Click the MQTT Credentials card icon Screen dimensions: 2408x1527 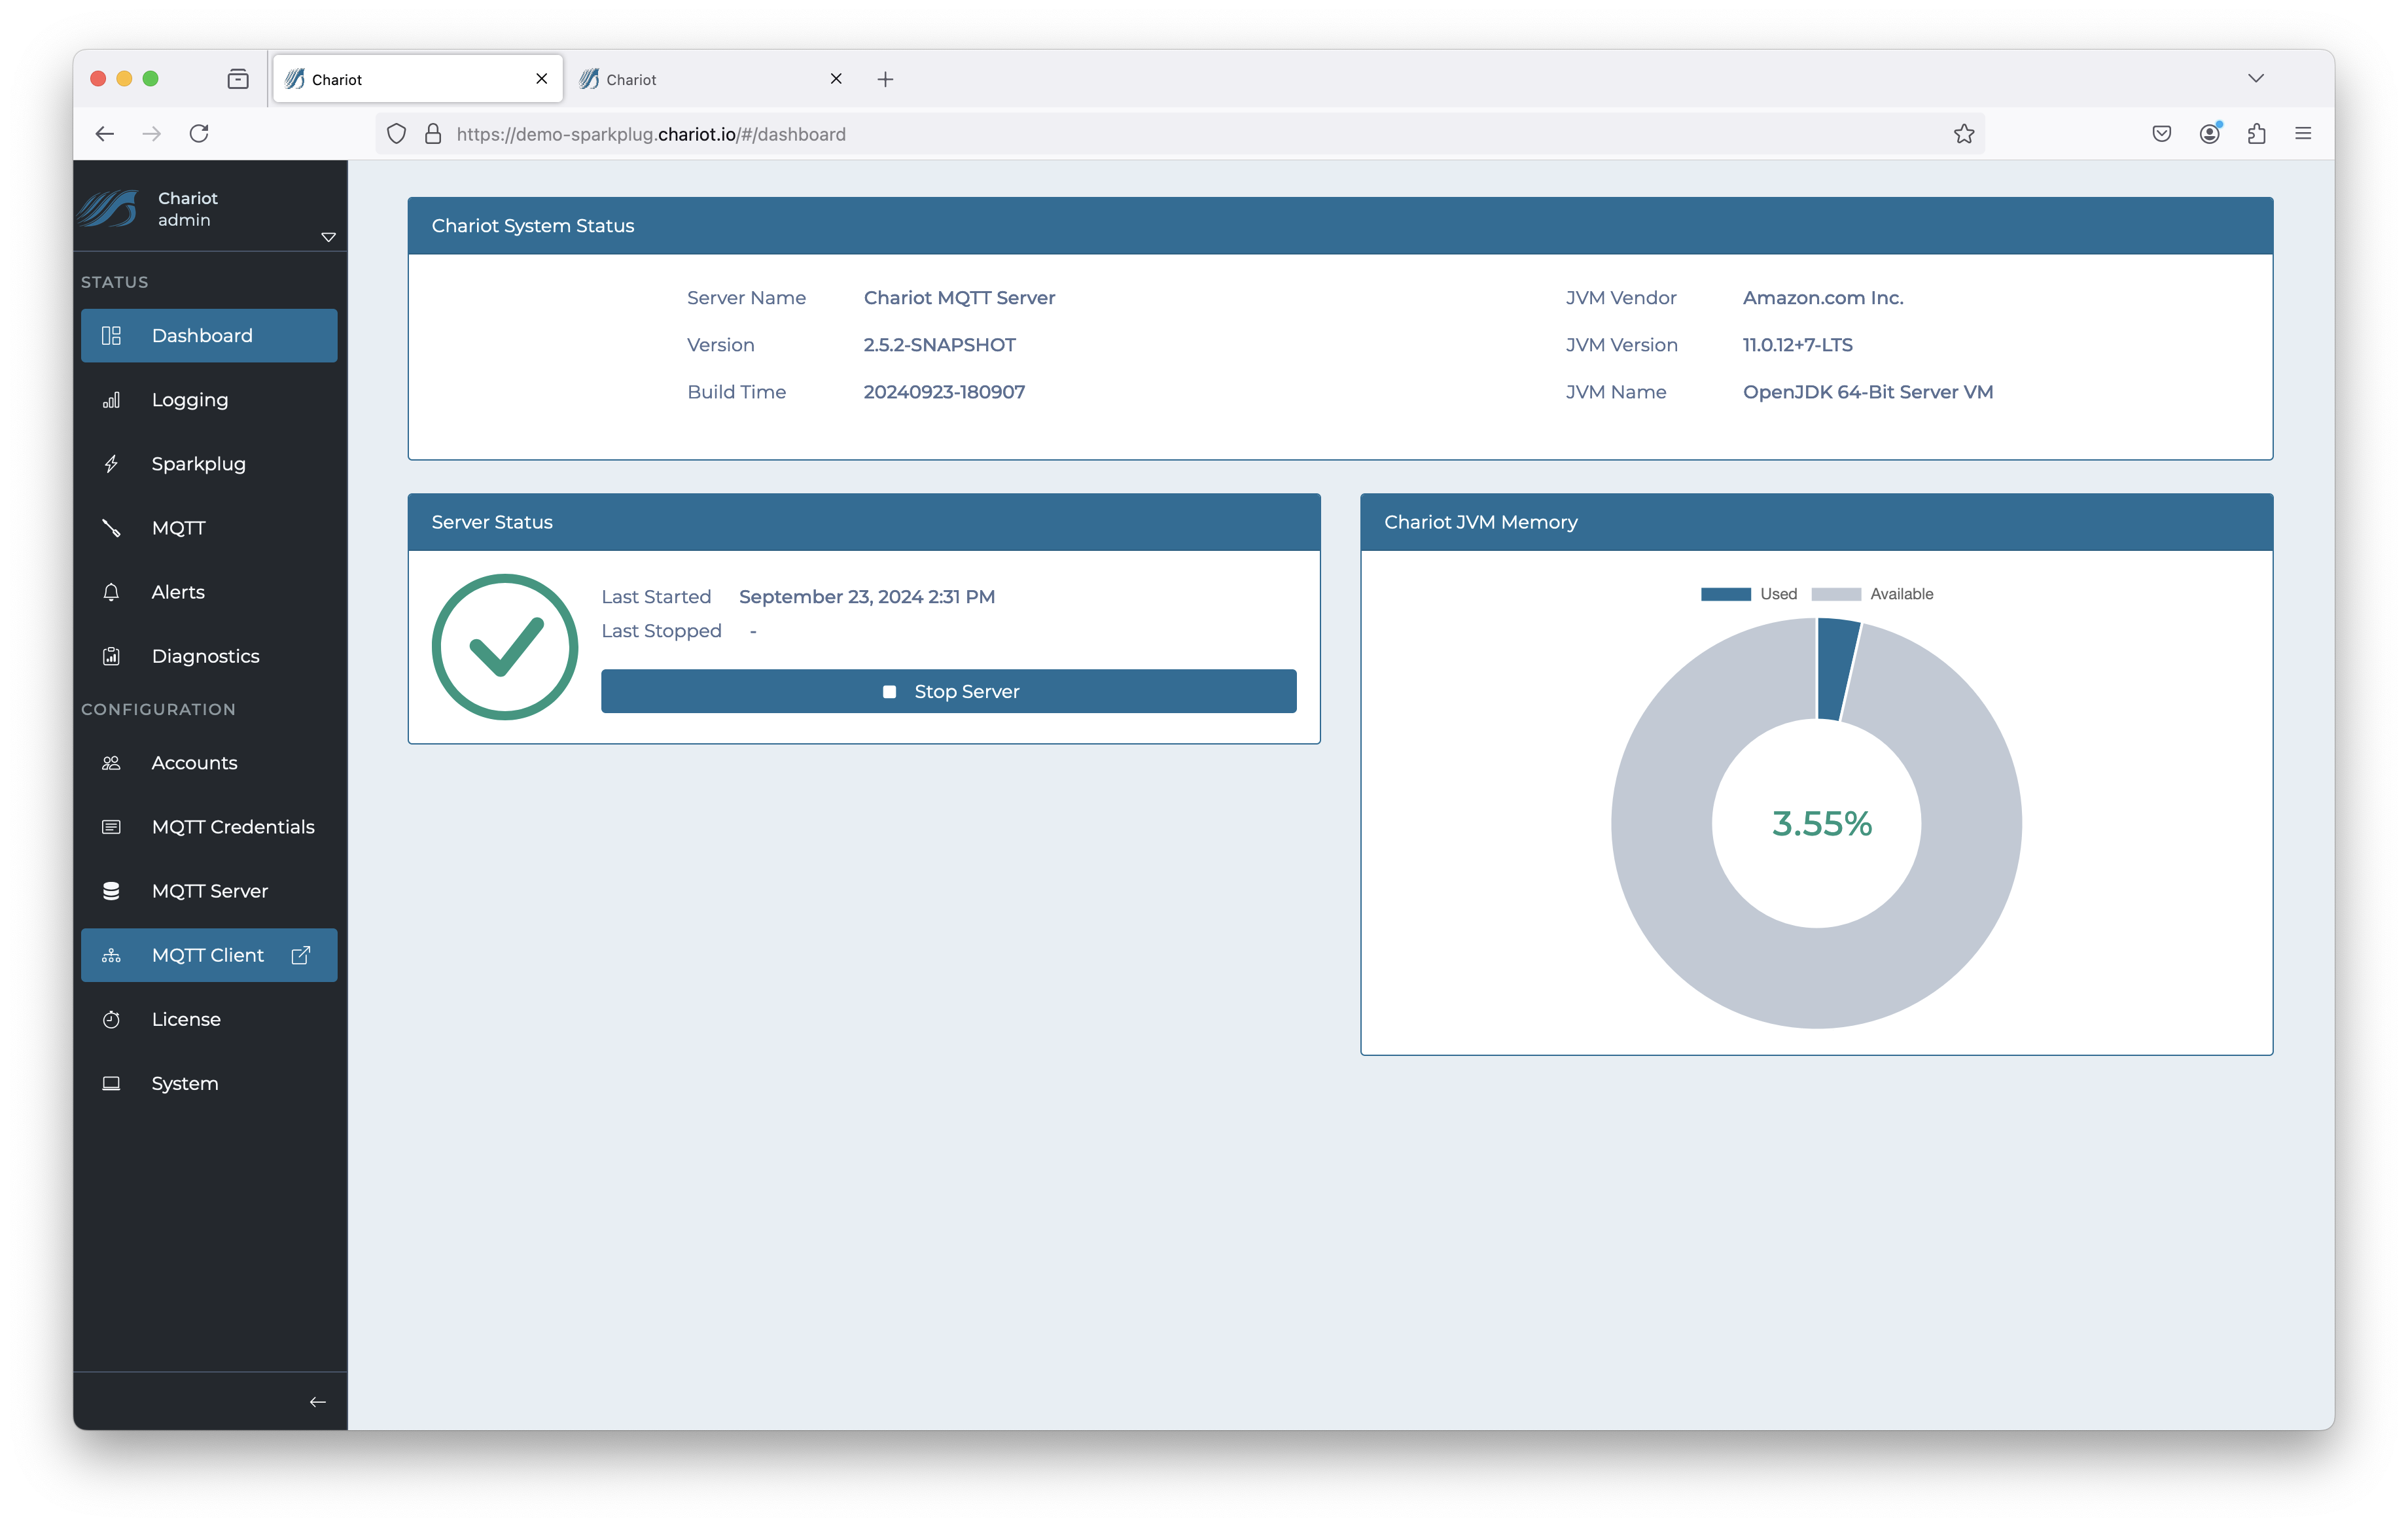tap(111, 827)
